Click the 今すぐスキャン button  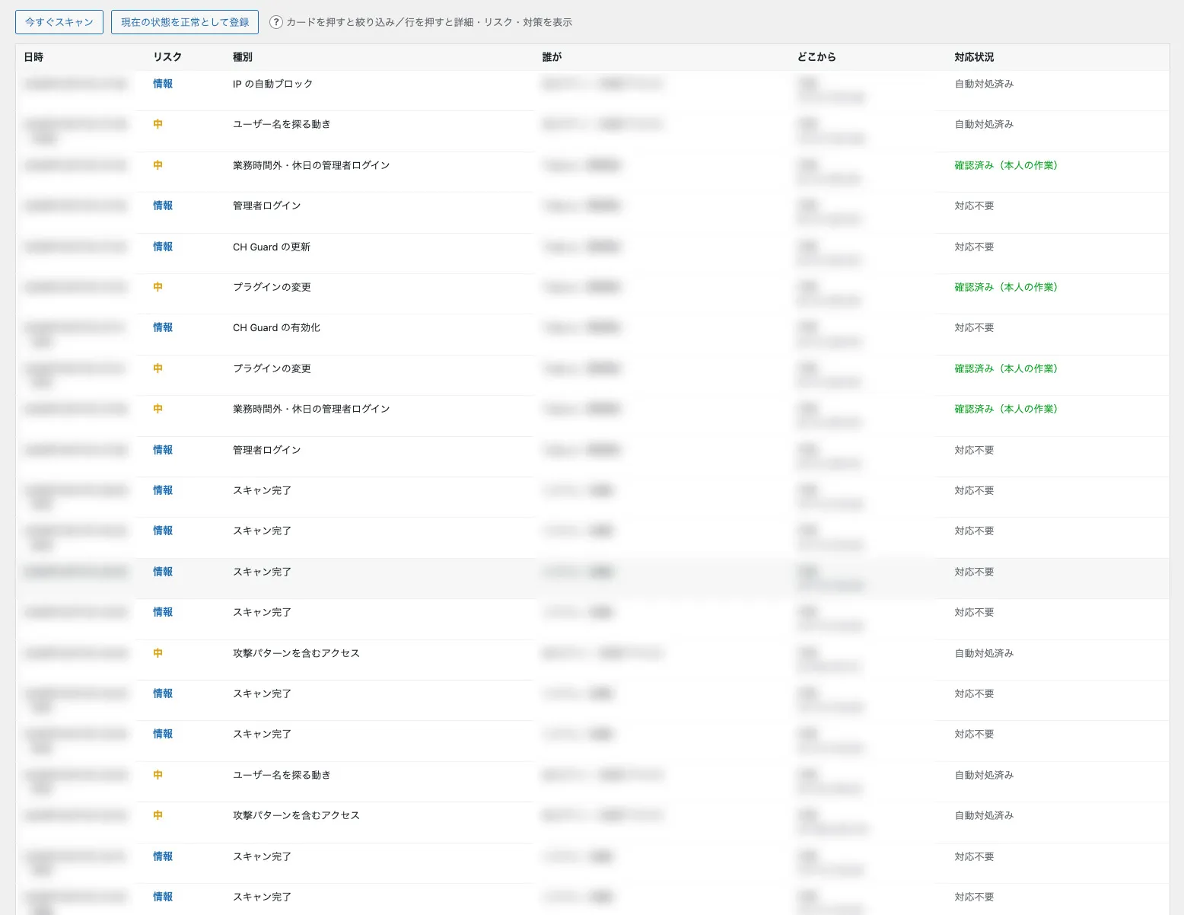click(x=59, y=22)
